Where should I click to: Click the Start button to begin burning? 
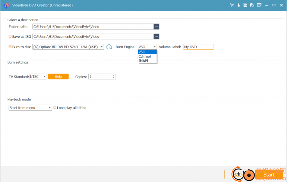(x=269, y=175)
